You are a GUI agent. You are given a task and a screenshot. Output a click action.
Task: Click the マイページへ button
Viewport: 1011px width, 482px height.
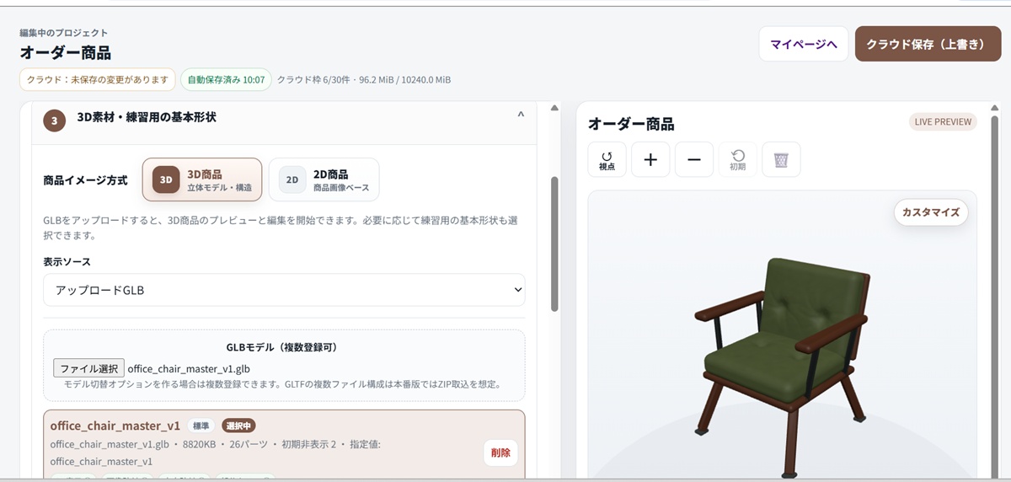[804, 44]
